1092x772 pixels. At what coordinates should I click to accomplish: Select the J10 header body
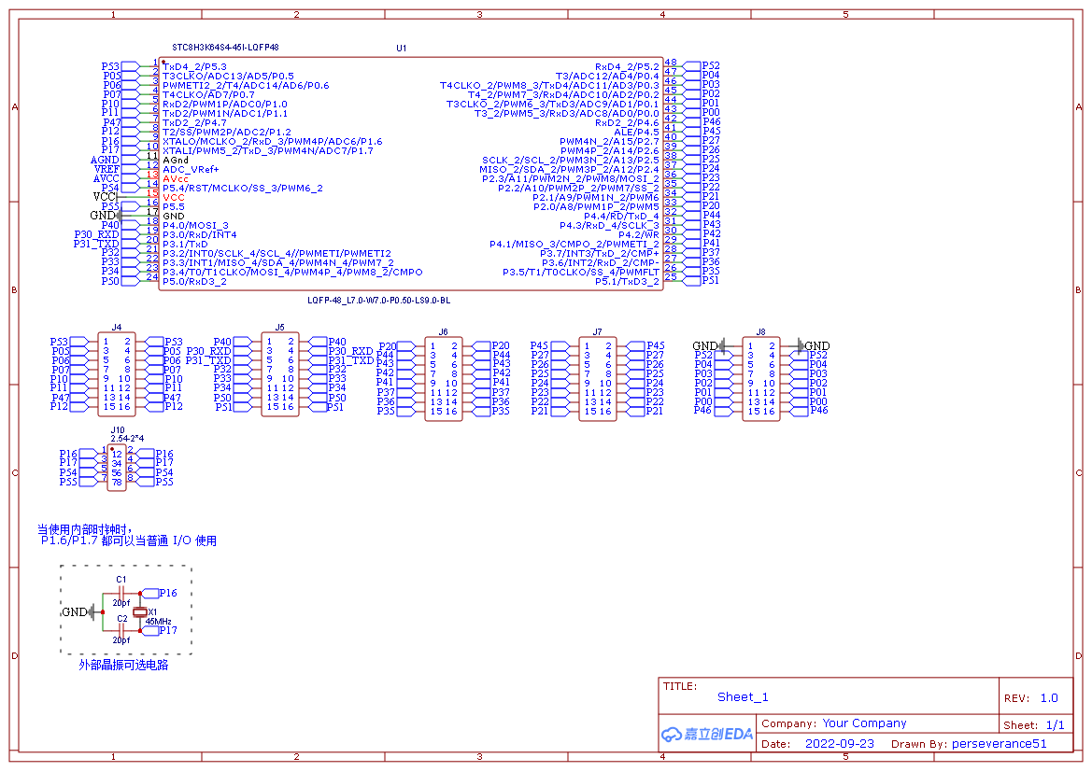tap(117, 468)
